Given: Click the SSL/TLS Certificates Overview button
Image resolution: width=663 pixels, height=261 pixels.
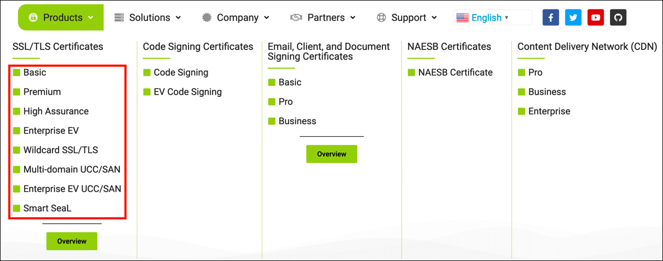Looking at the screenshot, I should 72,241.
